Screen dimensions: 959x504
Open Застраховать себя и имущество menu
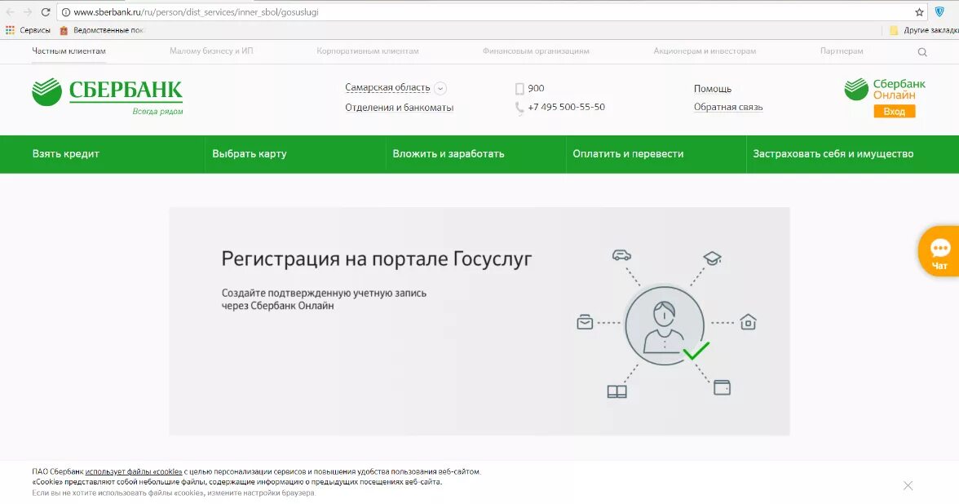pyautogui.click(x=833, y=154)
